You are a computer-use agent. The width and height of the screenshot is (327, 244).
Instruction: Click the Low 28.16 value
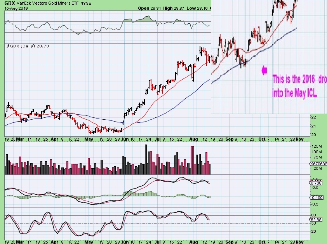click(x=197, y=8)
